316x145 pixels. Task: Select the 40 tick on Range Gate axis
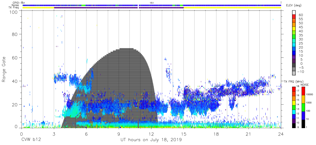click(15, 81)
